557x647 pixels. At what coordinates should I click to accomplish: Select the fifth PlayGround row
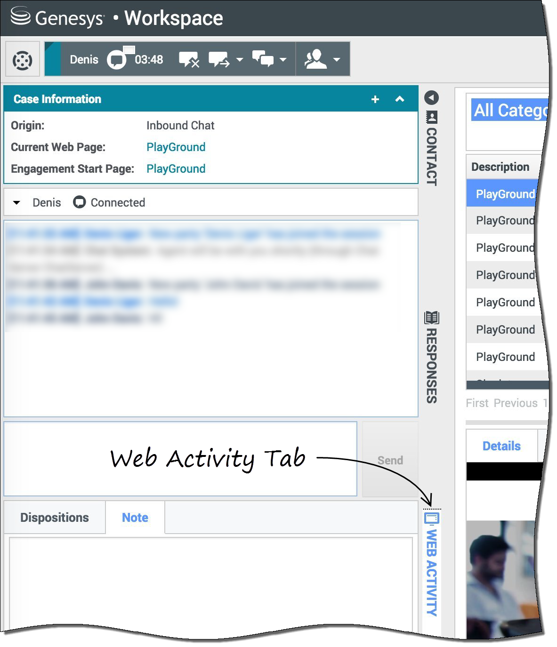click(x=502, y=302)
